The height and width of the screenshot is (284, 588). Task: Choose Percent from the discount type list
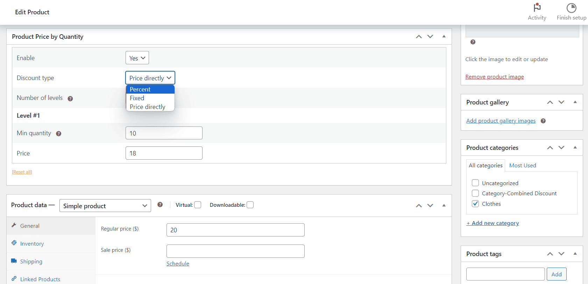[x=150, y=89]
